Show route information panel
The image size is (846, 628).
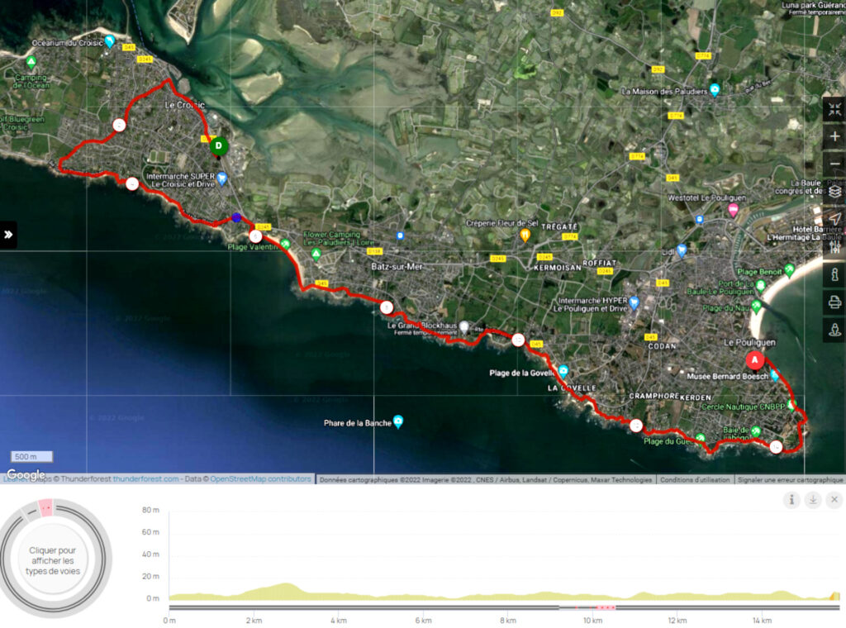click(x=834, y=274)
